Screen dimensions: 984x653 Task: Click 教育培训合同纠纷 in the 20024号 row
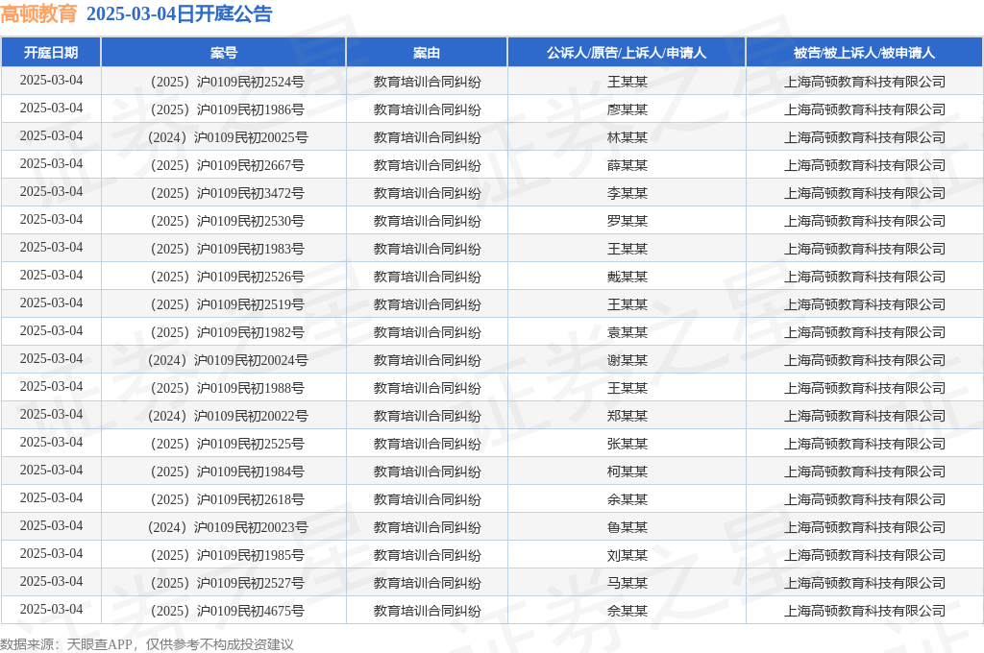click(x=427, y=360)
